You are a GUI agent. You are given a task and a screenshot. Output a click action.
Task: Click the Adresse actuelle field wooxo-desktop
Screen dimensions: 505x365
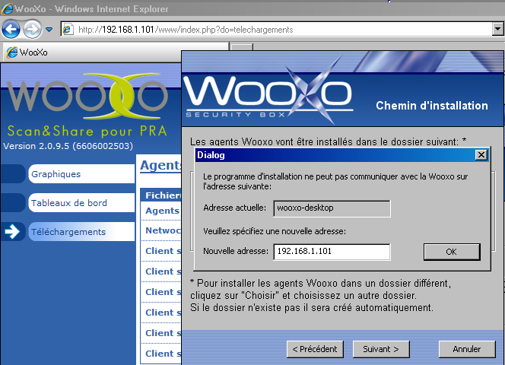(x=332, y=208)
